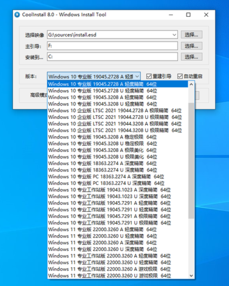
Task: Click the 安装到 C: input field
Action: coord(112,57)
